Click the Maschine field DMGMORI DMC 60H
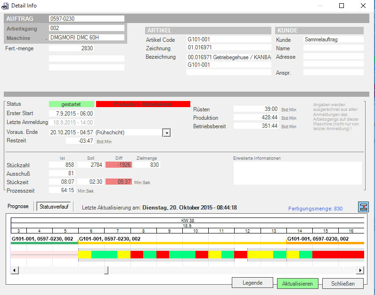Image resolution: width=375 pixels, height=295 pixels. 87,38
